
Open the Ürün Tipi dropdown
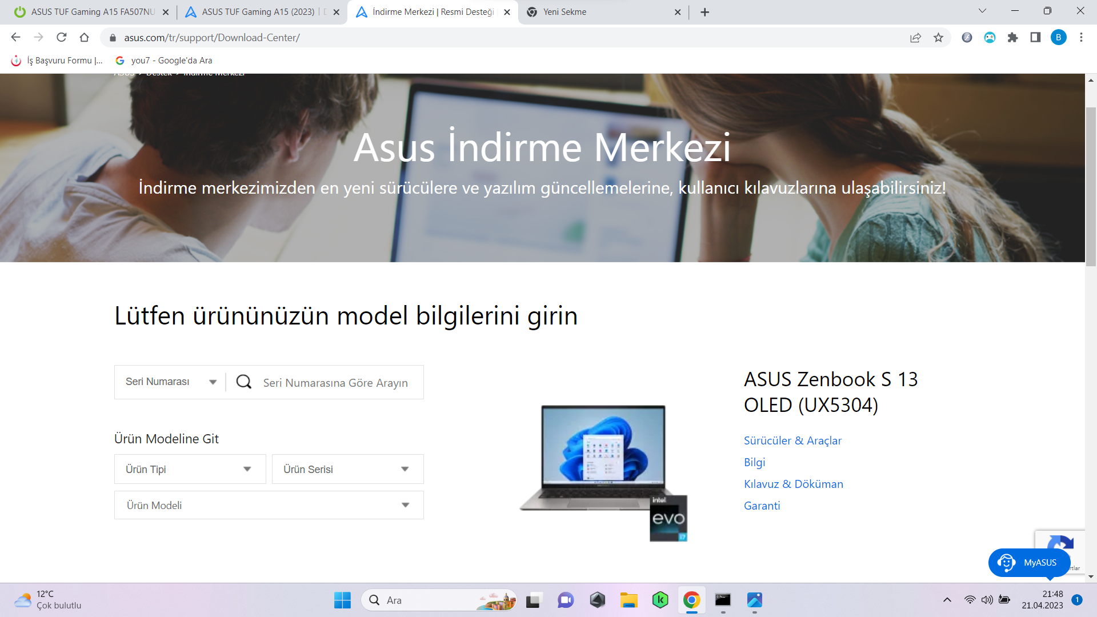coord(190,469)
